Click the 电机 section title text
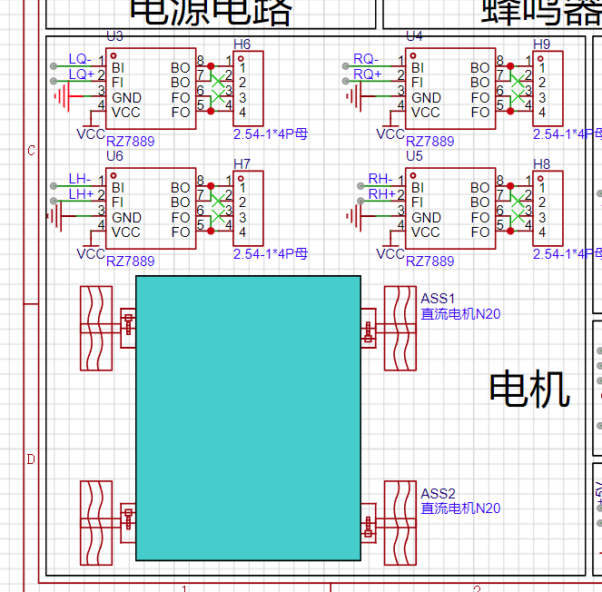This screenshot has height=592, width=602. tap(530, 389)
